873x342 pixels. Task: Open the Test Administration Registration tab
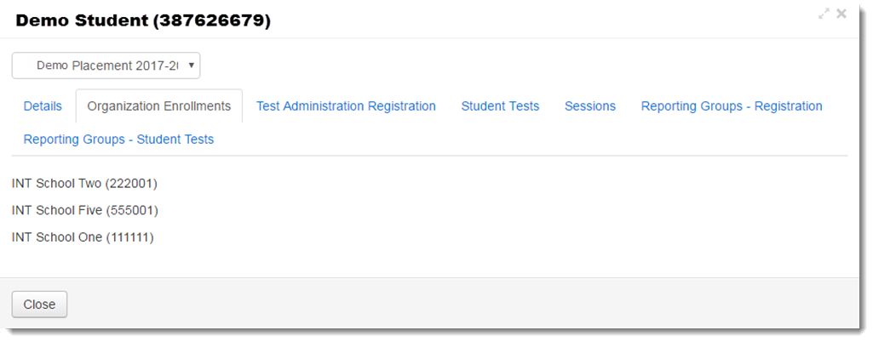pyautogui.click(x=346, y=106)
